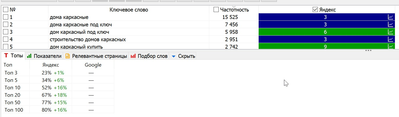Image resolution: width=399 pixels, height=117 pixels.
Task: Sort by Ключевое слово column header
Action: click(x=129, y=10)
